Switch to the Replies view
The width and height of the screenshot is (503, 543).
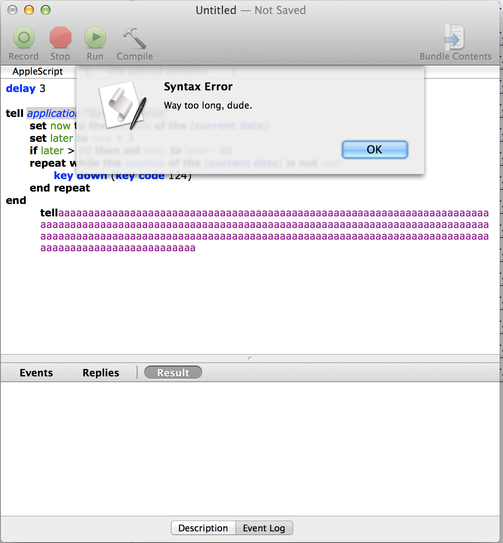tap(101, 373)
